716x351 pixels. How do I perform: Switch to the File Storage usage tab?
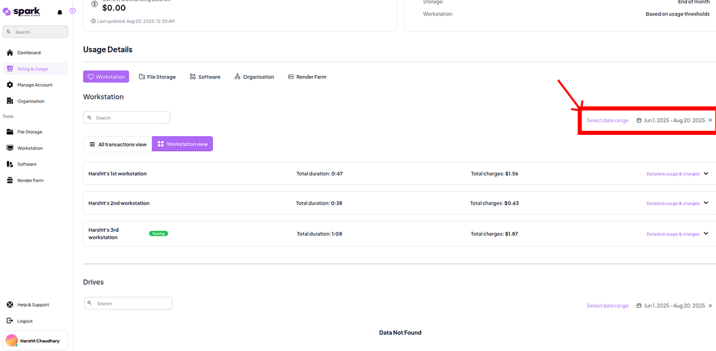(157, 77)
